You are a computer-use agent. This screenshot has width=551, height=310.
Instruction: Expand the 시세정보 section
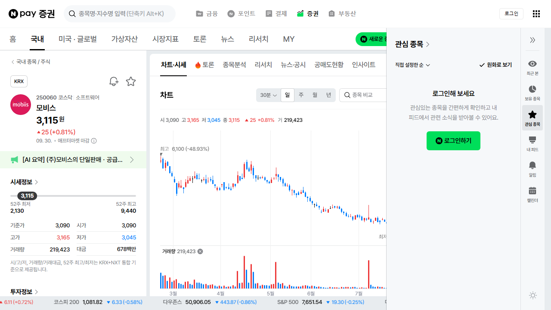[25, 182]
